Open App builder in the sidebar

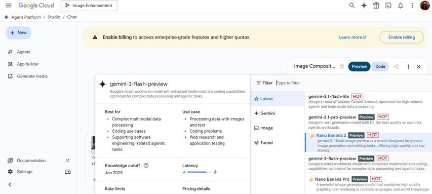pyautogui.click(x=27, y=64)
